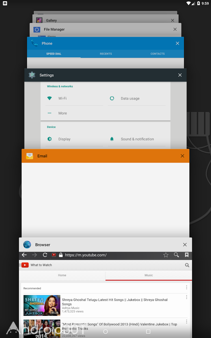The height and width of the screenshot is (338, 211).
Task: Bookmark page with star icon
Action: click(x=166, y=255)
